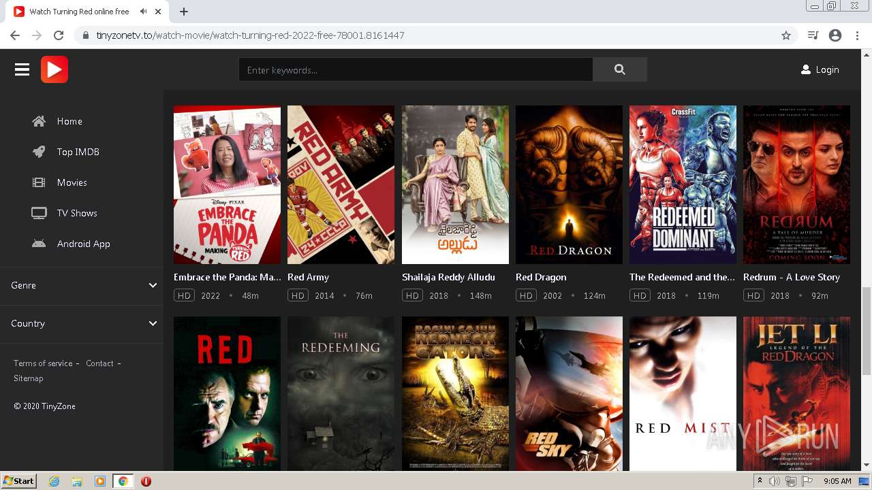
Task: Open the volume tray icon
Action: pos(775,481)
